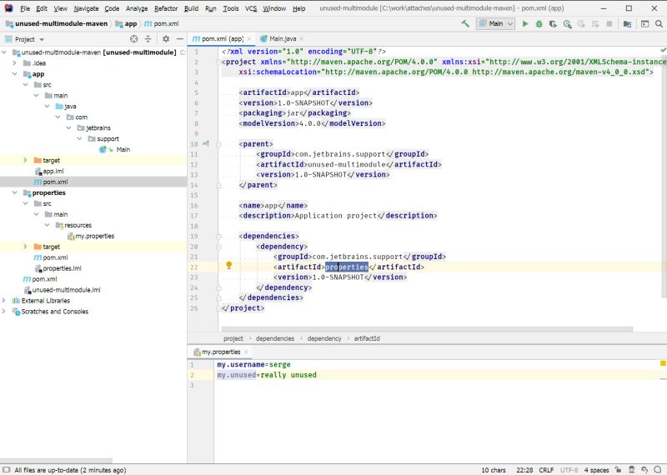The image size is (667, 475).
Task: Collapse the app module tree node
Action: (14, 74)
